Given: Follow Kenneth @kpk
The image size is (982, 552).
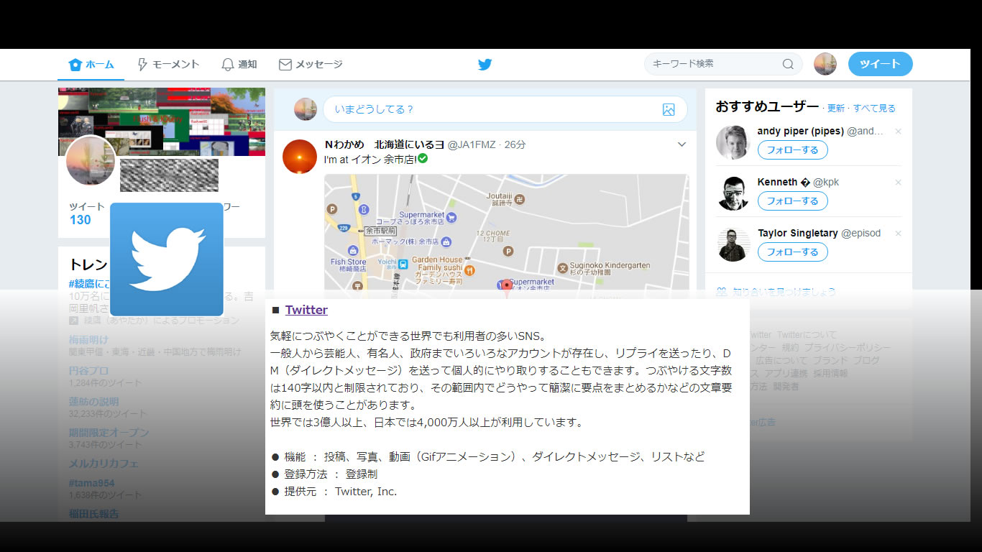Looking at the screenshot, I should 792,201.
